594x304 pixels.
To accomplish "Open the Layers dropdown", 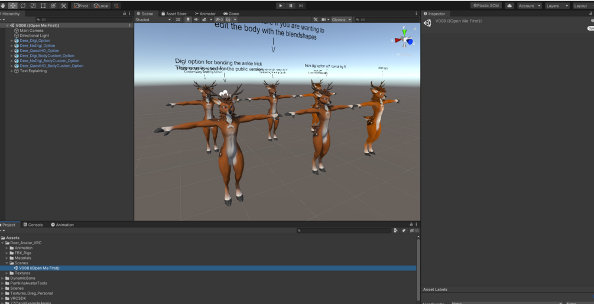I will 557,6.
